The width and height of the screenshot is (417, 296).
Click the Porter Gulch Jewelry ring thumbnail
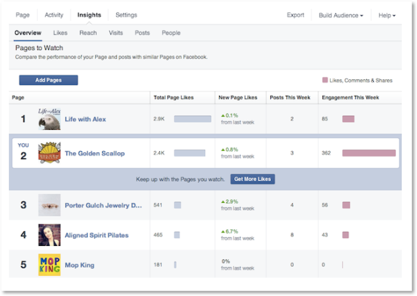pos(49,205)
